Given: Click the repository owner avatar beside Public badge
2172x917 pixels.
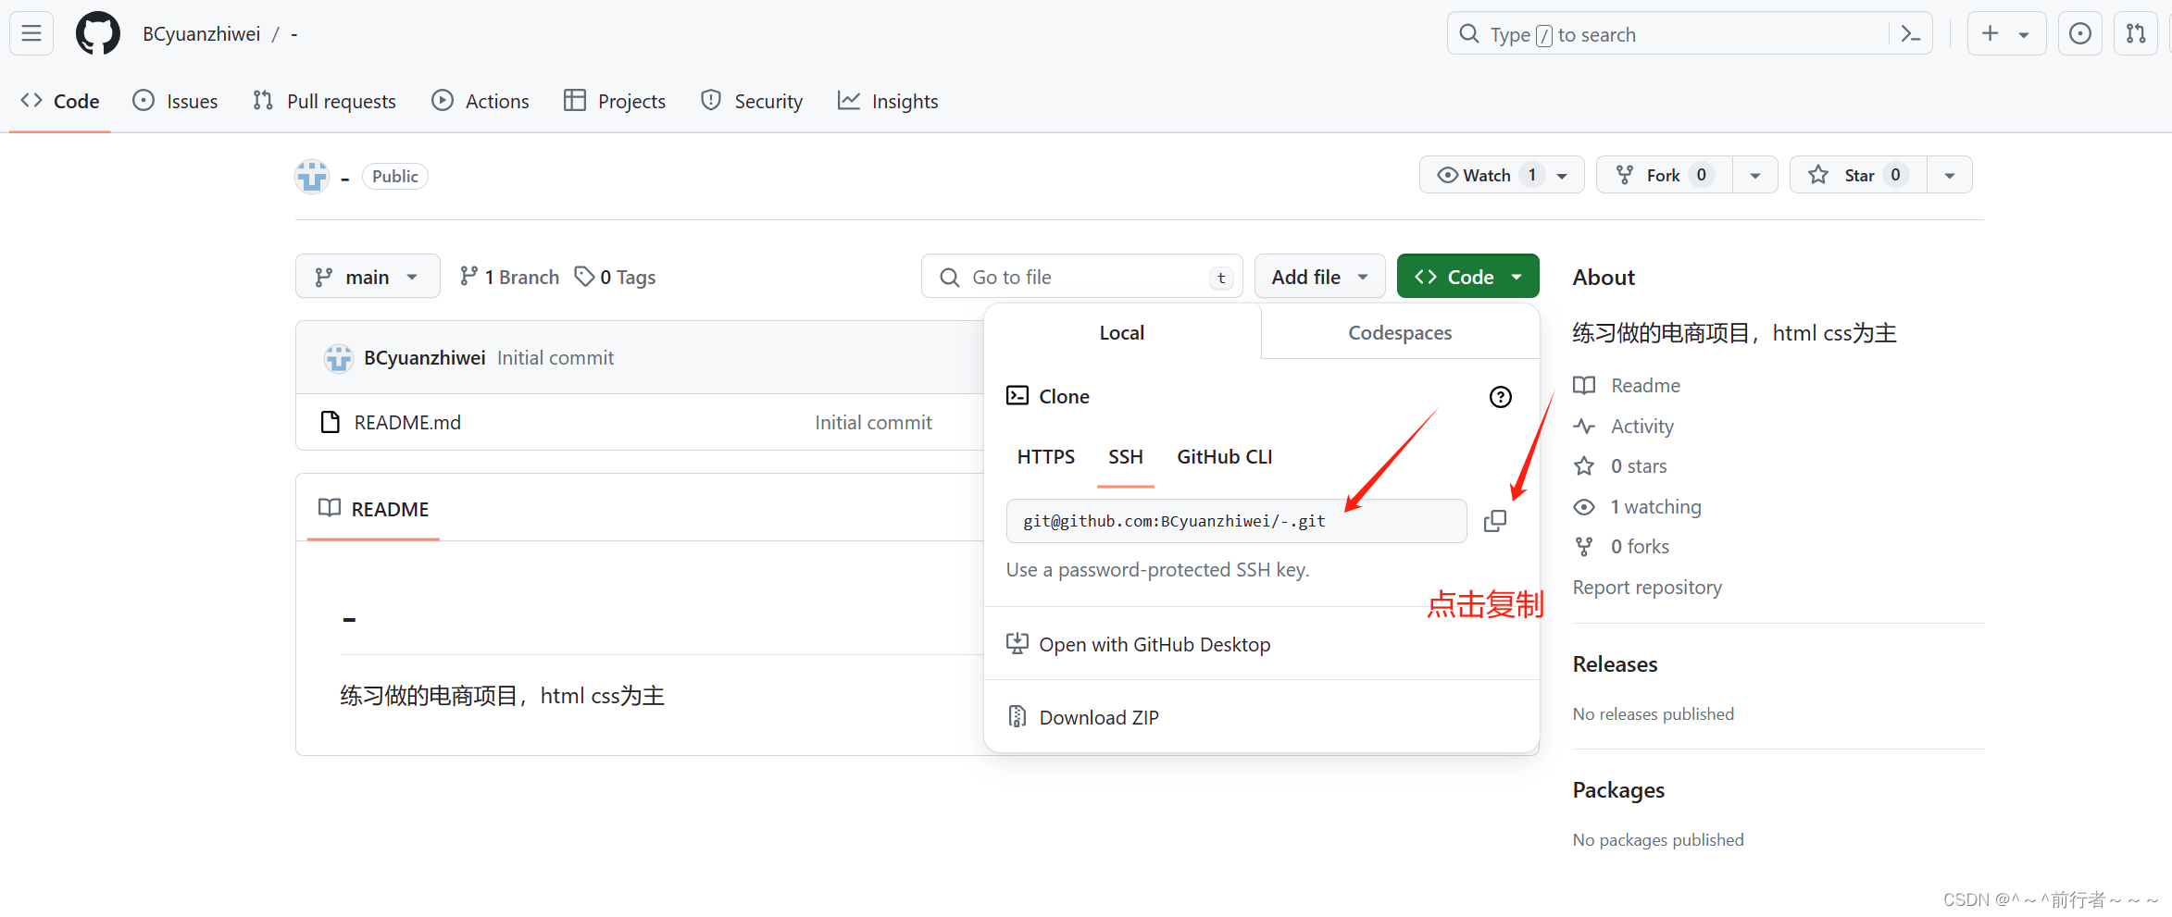Looking at the screenshot, I should tap(312, 176).
